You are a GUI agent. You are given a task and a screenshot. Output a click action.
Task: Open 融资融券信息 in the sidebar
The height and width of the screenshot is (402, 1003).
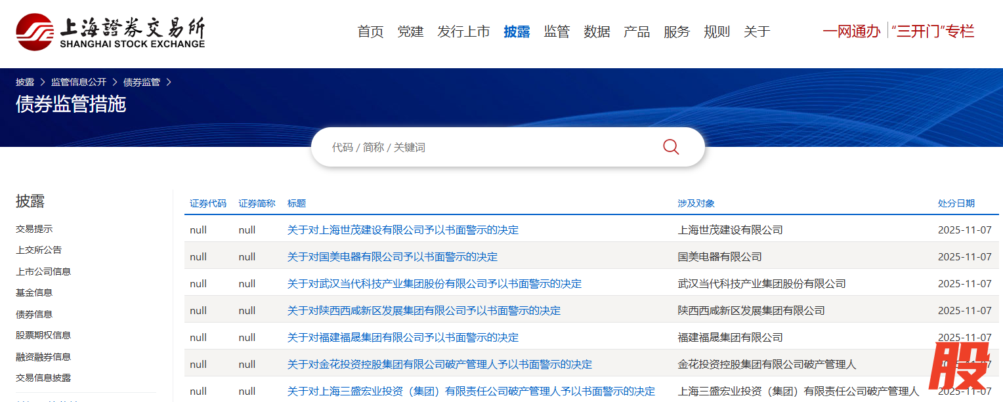pos(43,357)
